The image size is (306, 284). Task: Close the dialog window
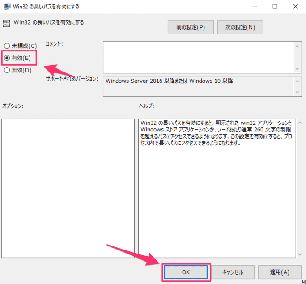point(295,6)
